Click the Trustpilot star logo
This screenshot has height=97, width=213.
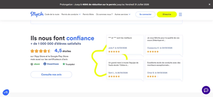coord(68,64)
